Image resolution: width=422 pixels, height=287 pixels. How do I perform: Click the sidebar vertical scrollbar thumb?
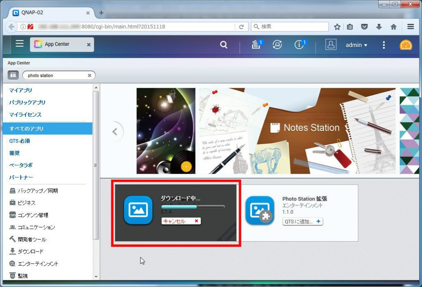96,165
